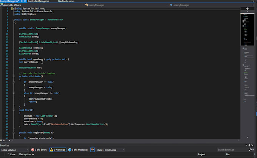
Task: Open the Entire Solution scope dropdown
Action: 14,150
